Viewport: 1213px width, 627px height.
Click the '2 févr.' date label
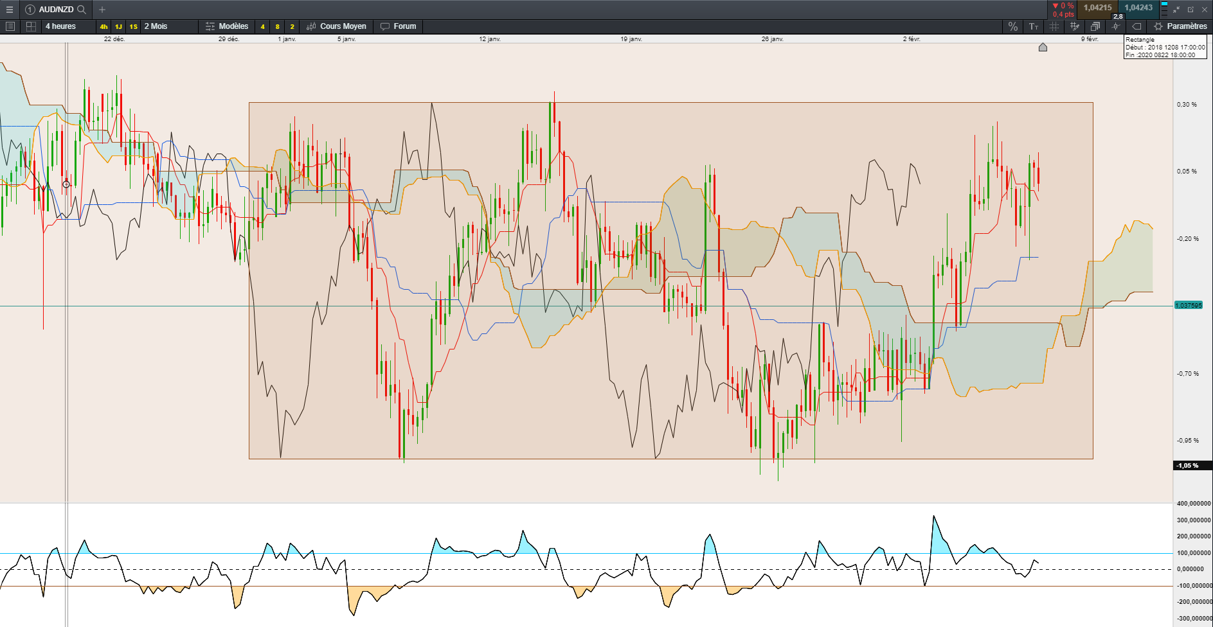(912, 39)
